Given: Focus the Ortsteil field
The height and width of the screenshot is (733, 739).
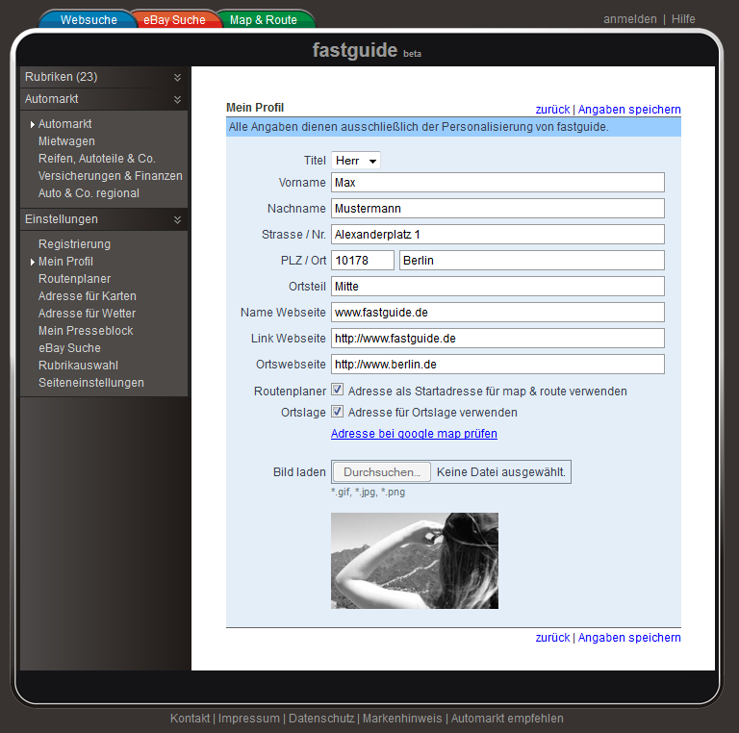Looking at the screenshot, I should (x=497, y=286).
